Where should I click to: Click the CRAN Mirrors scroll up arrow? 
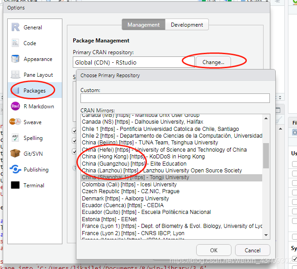[266, 118]
